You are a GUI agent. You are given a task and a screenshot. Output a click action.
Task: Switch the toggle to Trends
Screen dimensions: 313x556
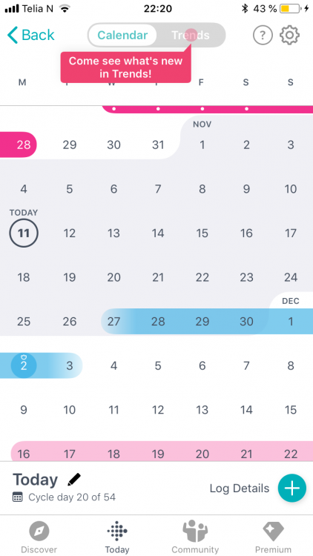pyautogui.click(x=191, y=35)
